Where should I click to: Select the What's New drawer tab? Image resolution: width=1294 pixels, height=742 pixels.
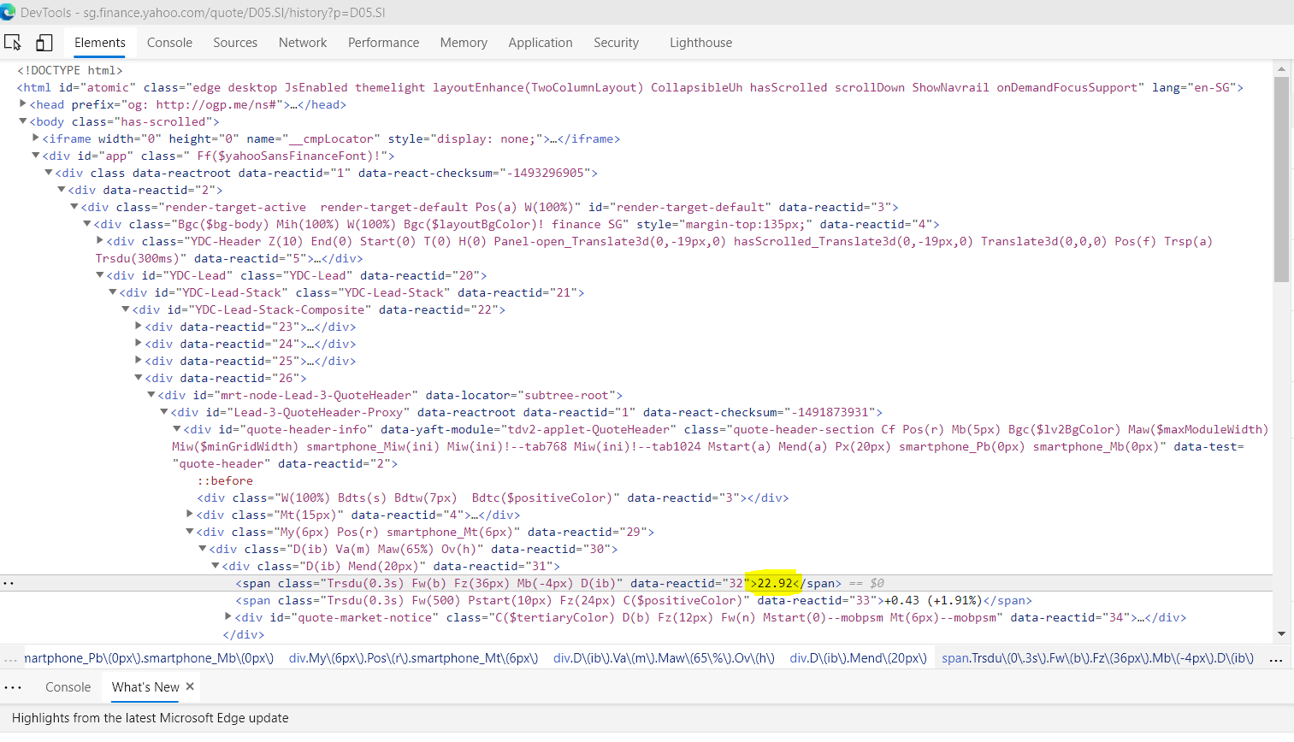[145, 687]
